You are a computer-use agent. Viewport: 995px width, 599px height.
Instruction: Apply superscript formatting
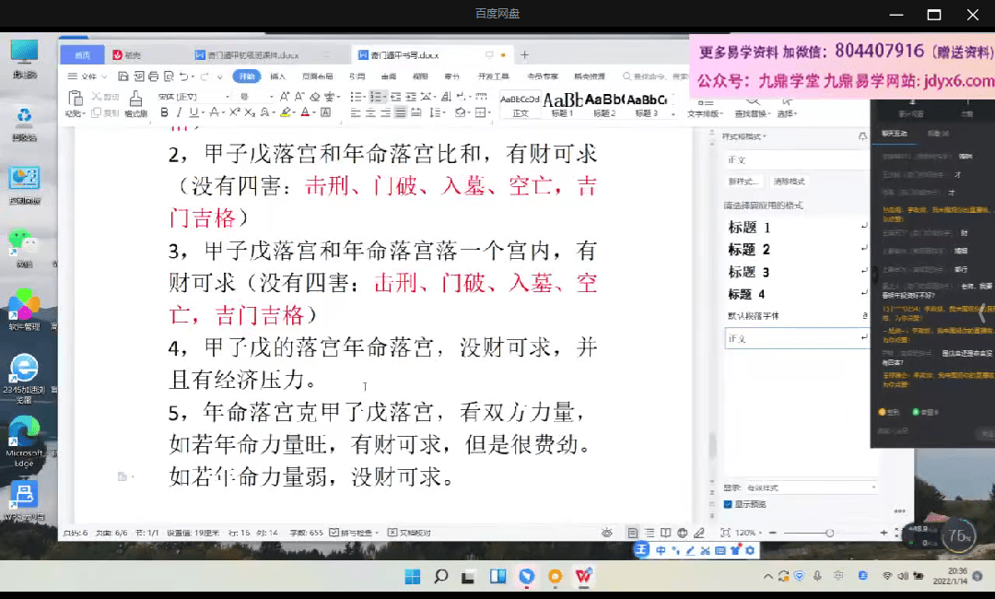click(235, 112)
